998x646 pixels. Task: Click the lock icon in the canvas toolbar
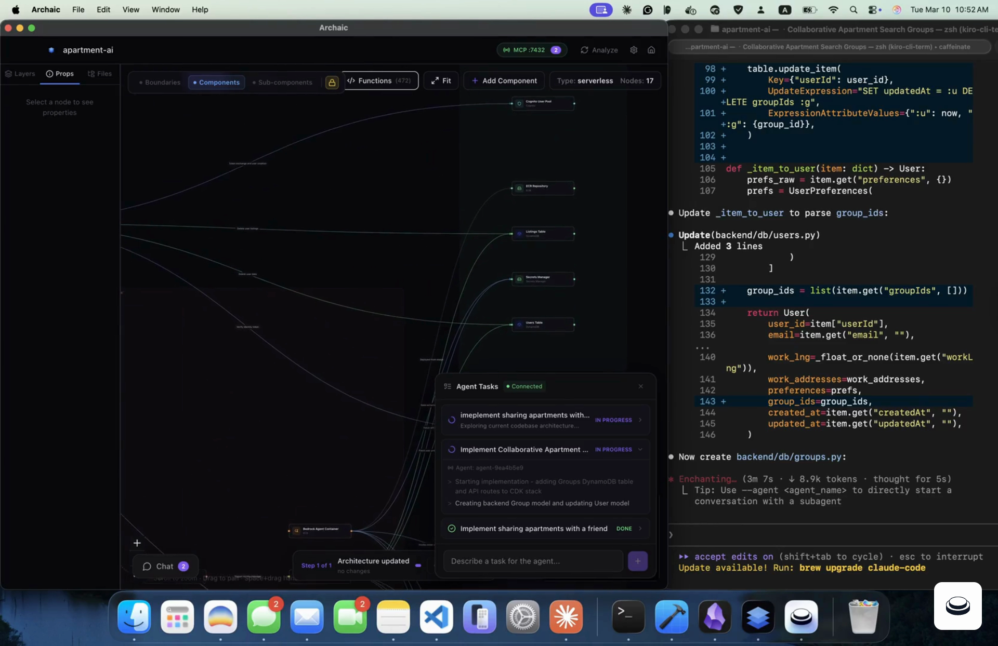tap(332, 83)
